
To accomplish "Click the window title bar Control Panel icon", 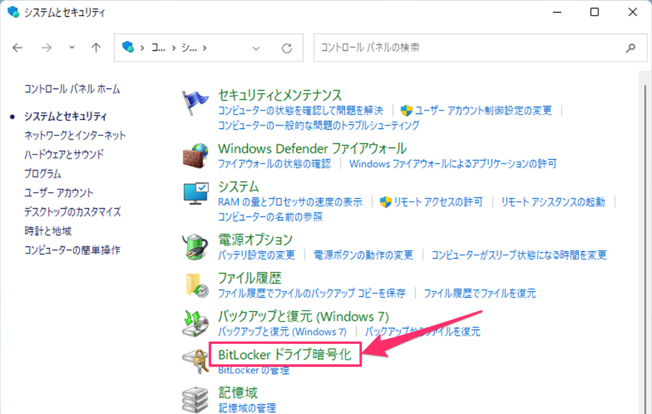I will 13,12.
